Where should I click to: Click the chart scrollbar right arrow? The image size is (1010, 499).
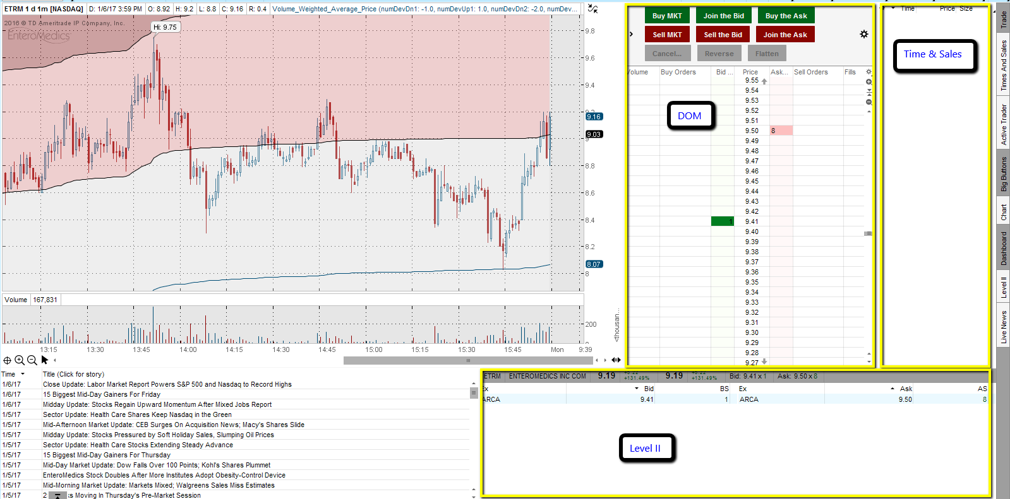pos(605,360)
